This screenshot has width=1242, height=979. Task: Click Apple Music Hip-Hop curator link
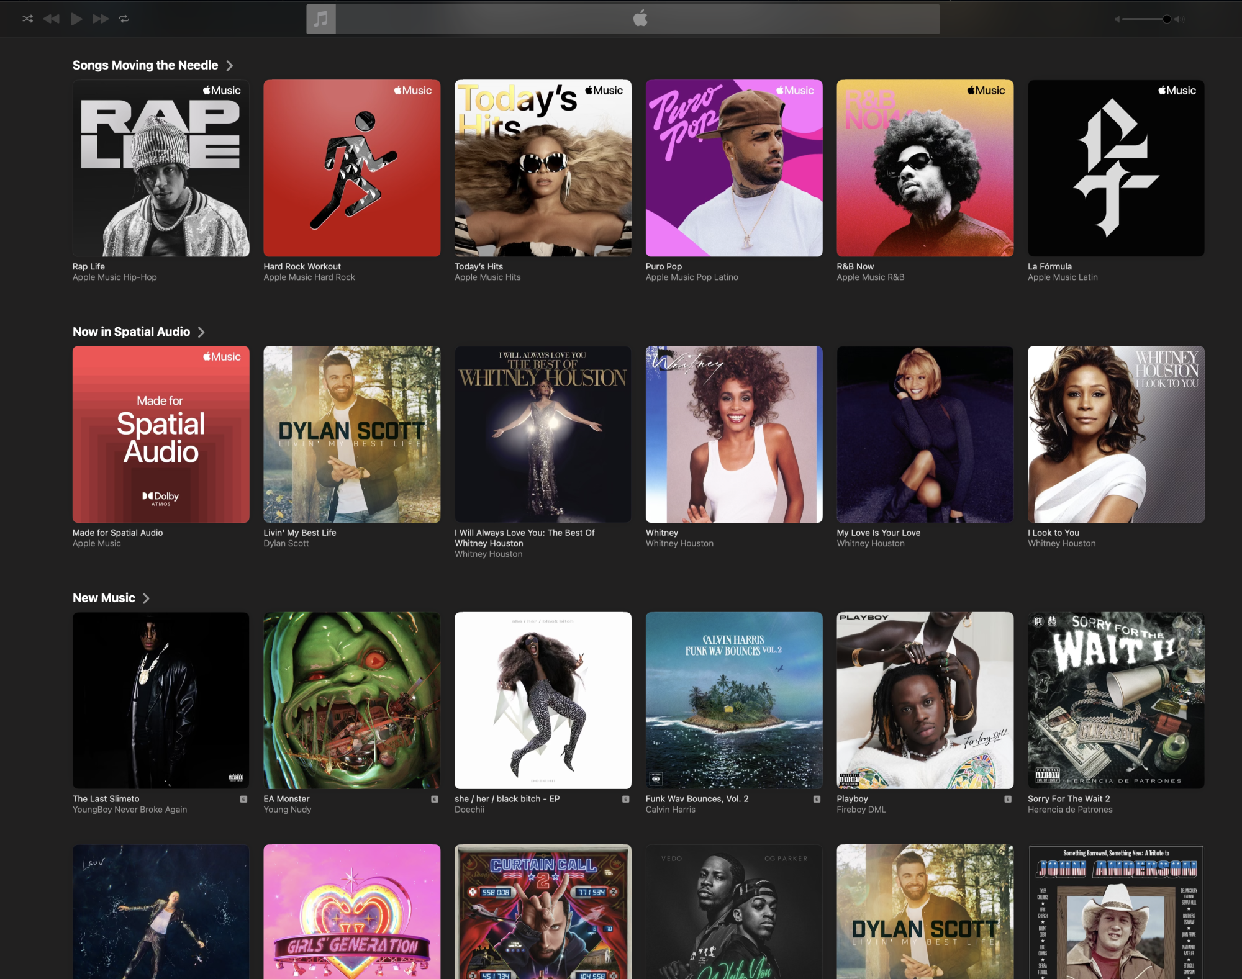coord(115,277)
